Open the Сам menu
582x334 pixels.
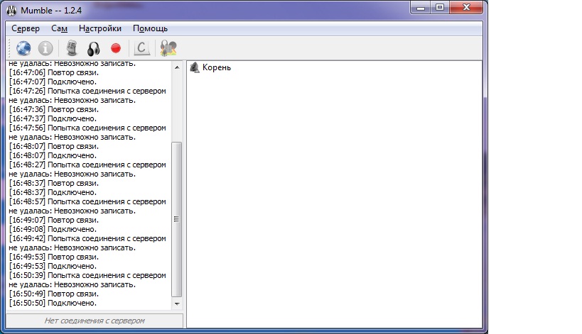(59, 28)
